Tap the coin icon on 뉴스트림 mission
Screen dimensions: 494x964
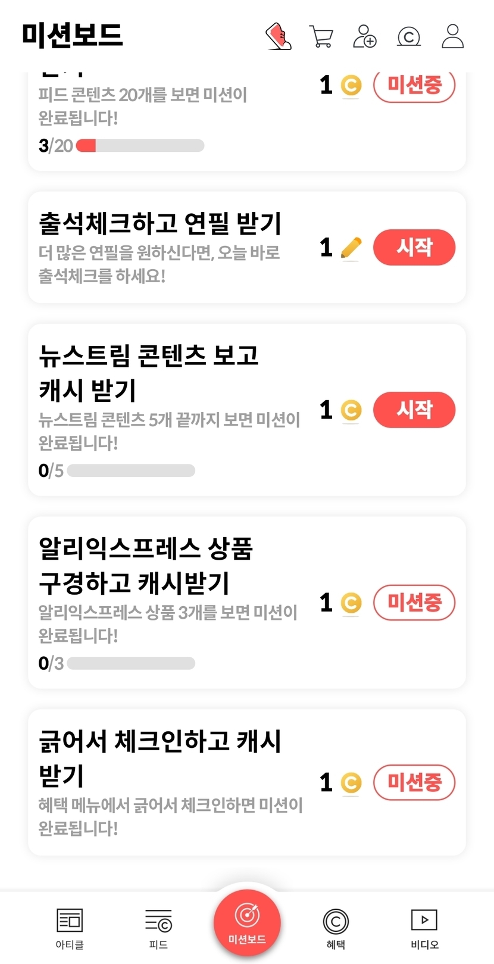pyautogui.click(x=351, y=410)
